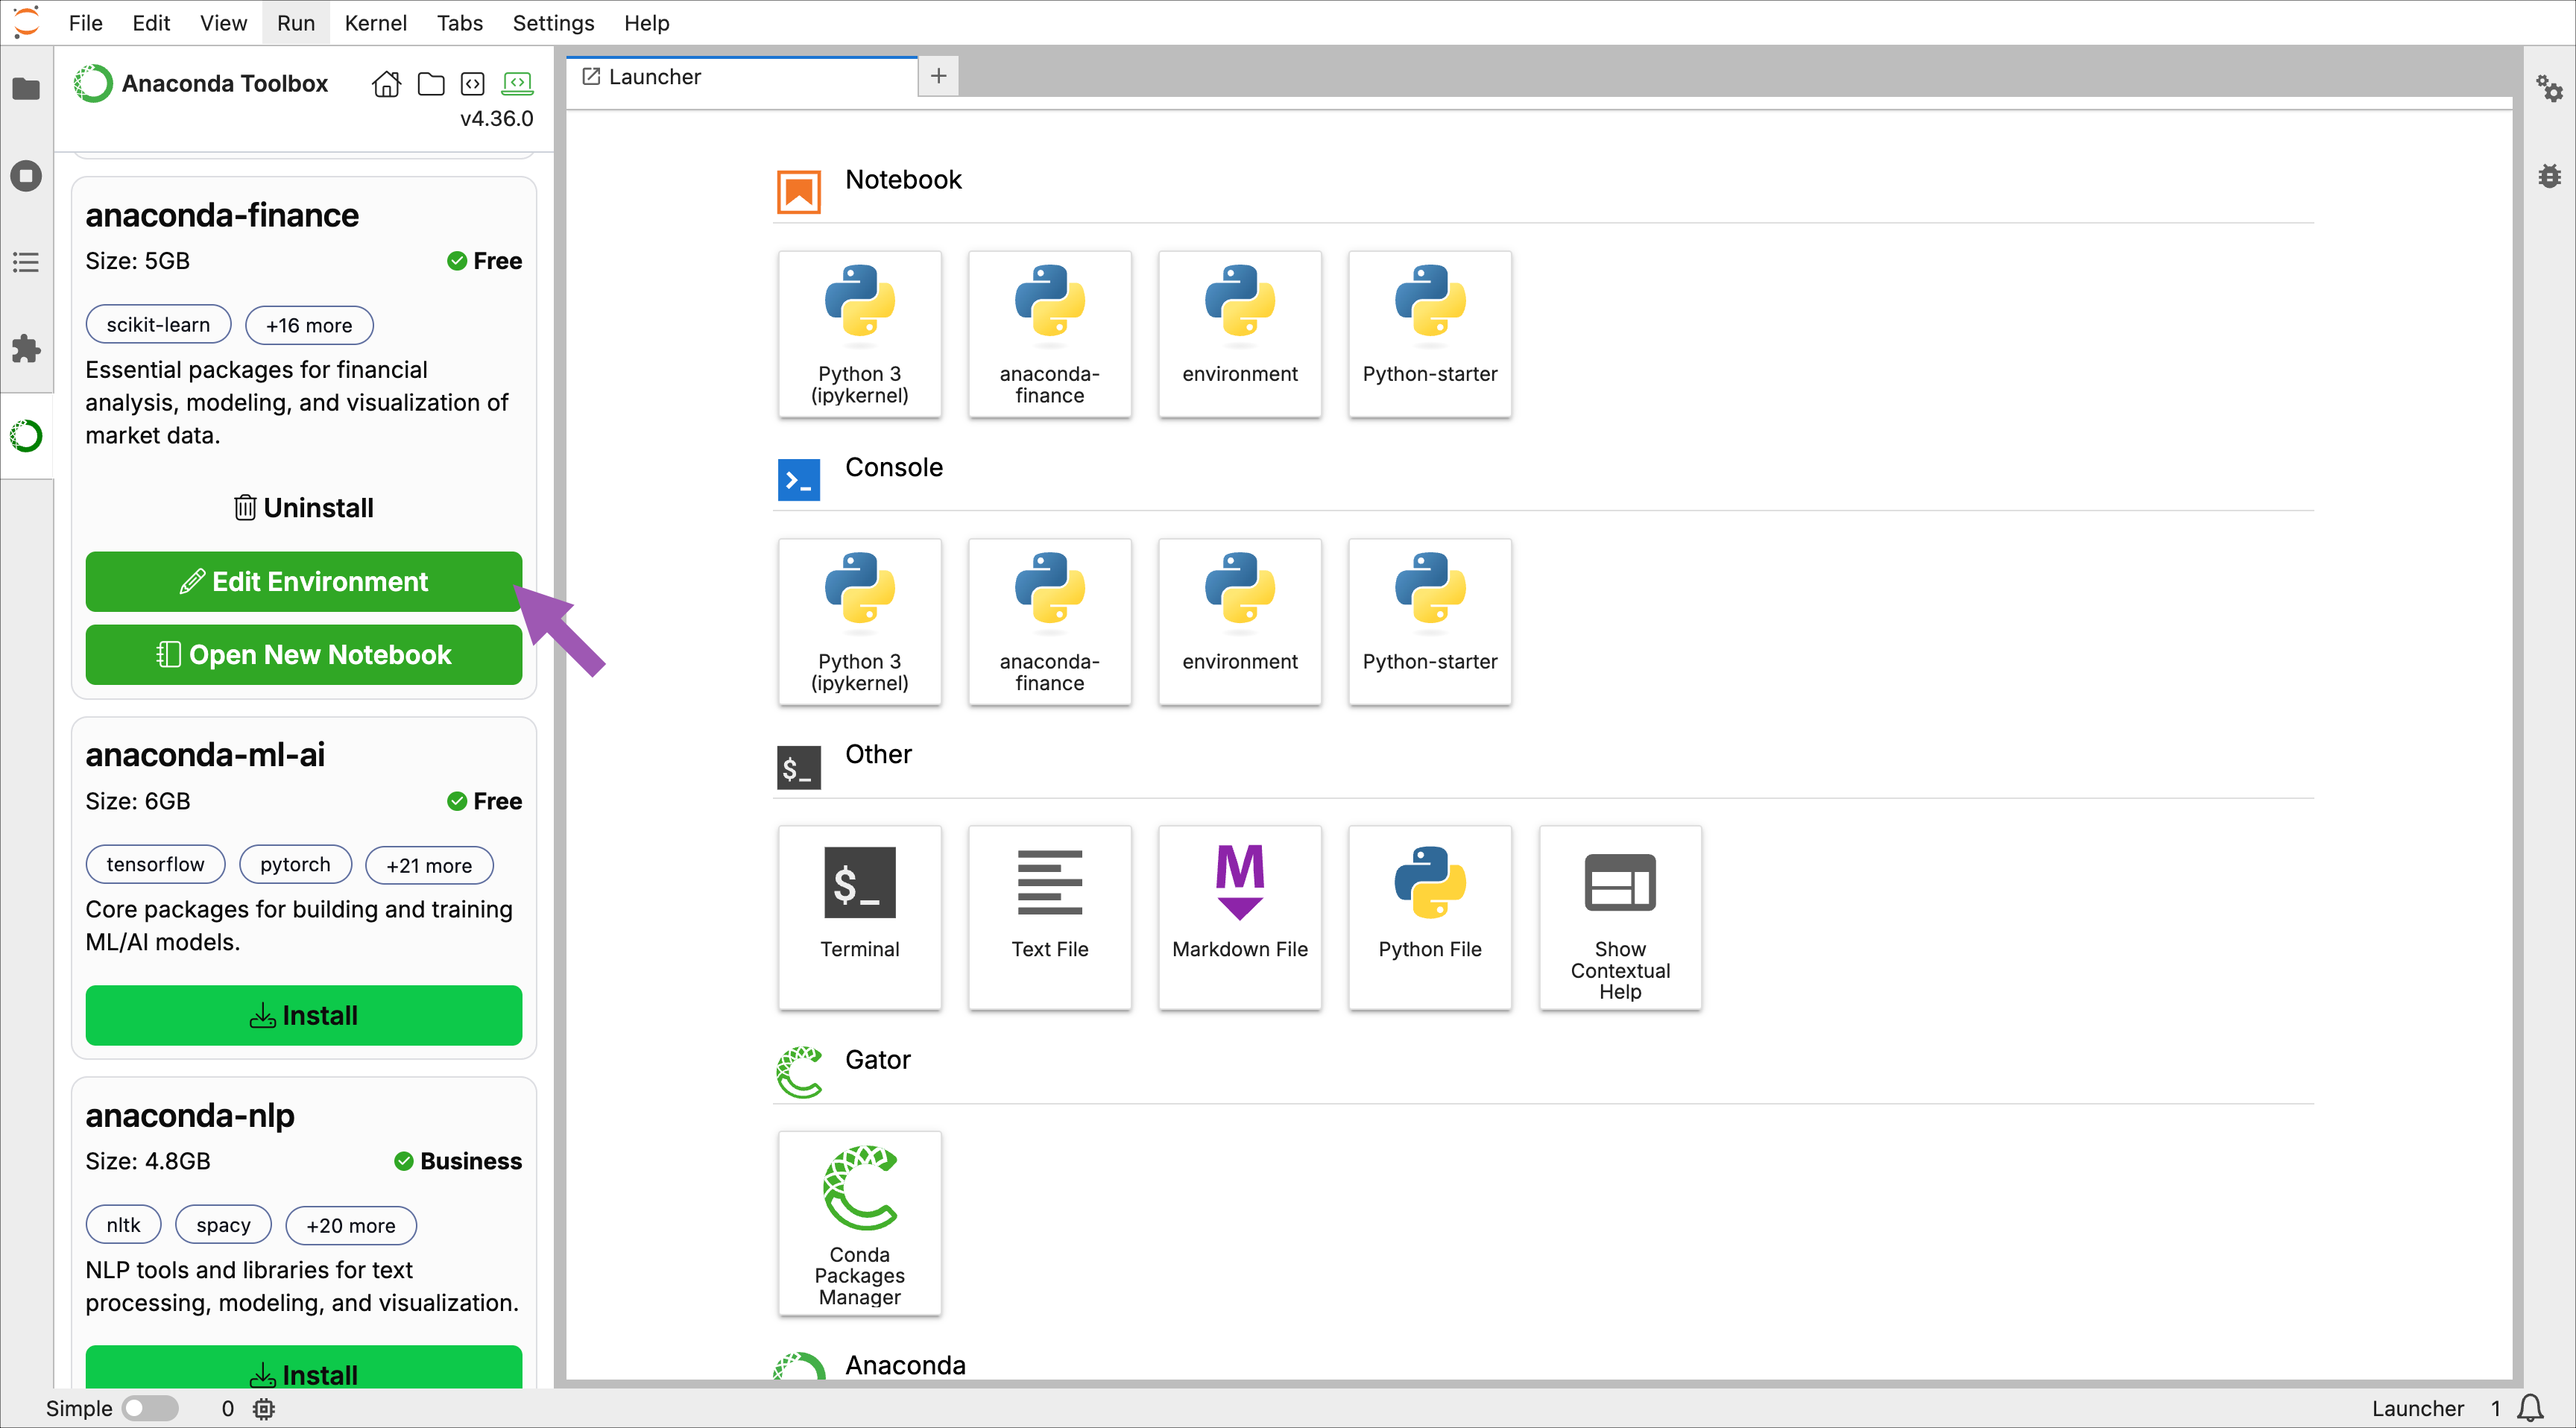Click the Anaconda Toolbox home icon
The width and height of the screenshot is (2576, 1428).
coord(386,84)
